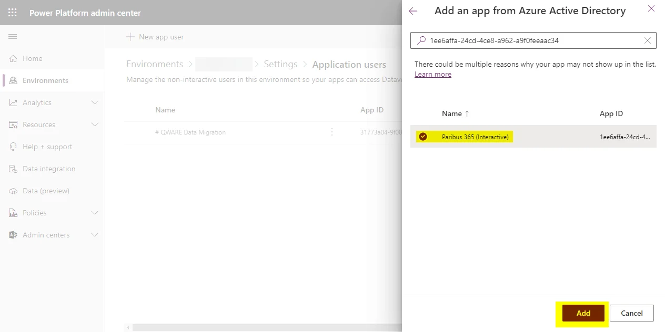Click the plus icon for New app user
The image size is (665, 332).
(130, 37)
